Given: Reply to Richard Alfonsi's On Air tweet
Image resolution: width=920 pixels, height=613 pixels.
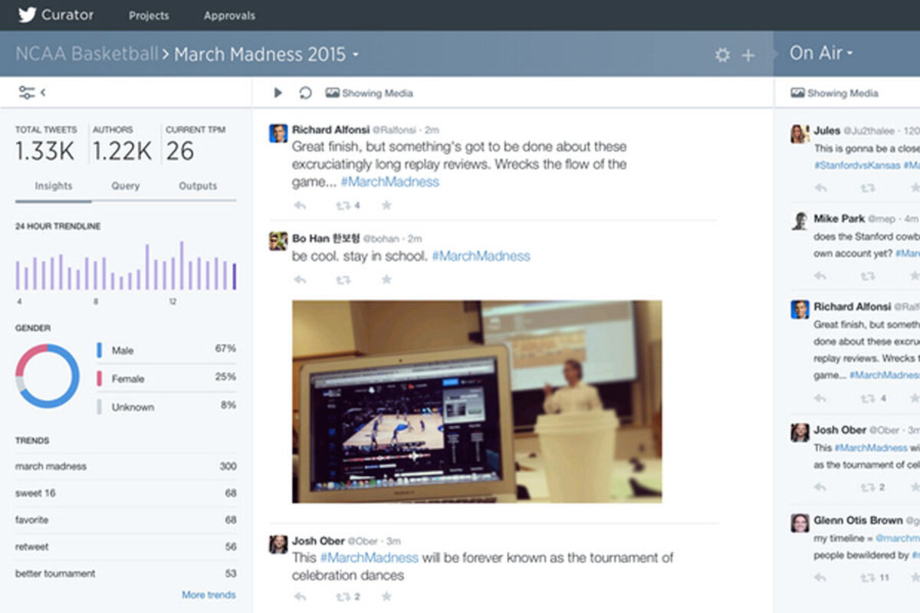Looking at the screenshot, I should click(x=821, y=398).
